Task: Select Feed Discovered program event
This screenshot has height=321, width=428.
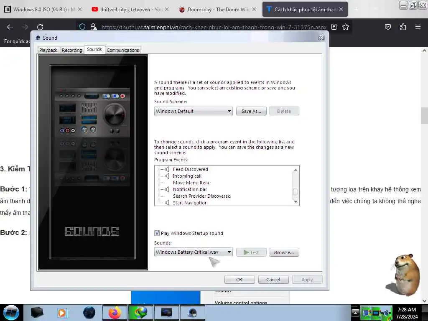Action: tap(190, 169)
